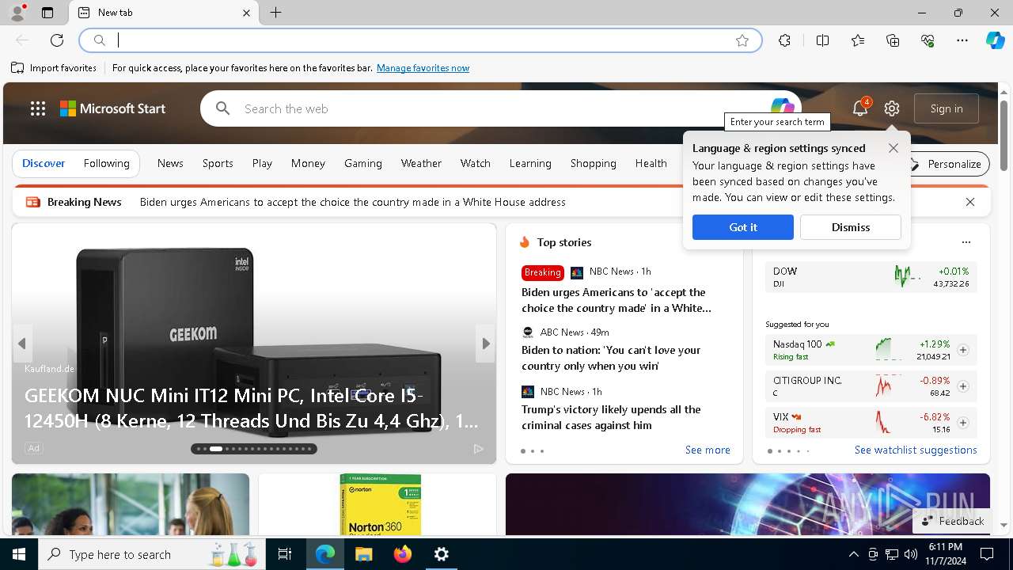Open Copilot sidebar icon
The width and height of the screenshot is (1013, 570).
click(995, 40)
